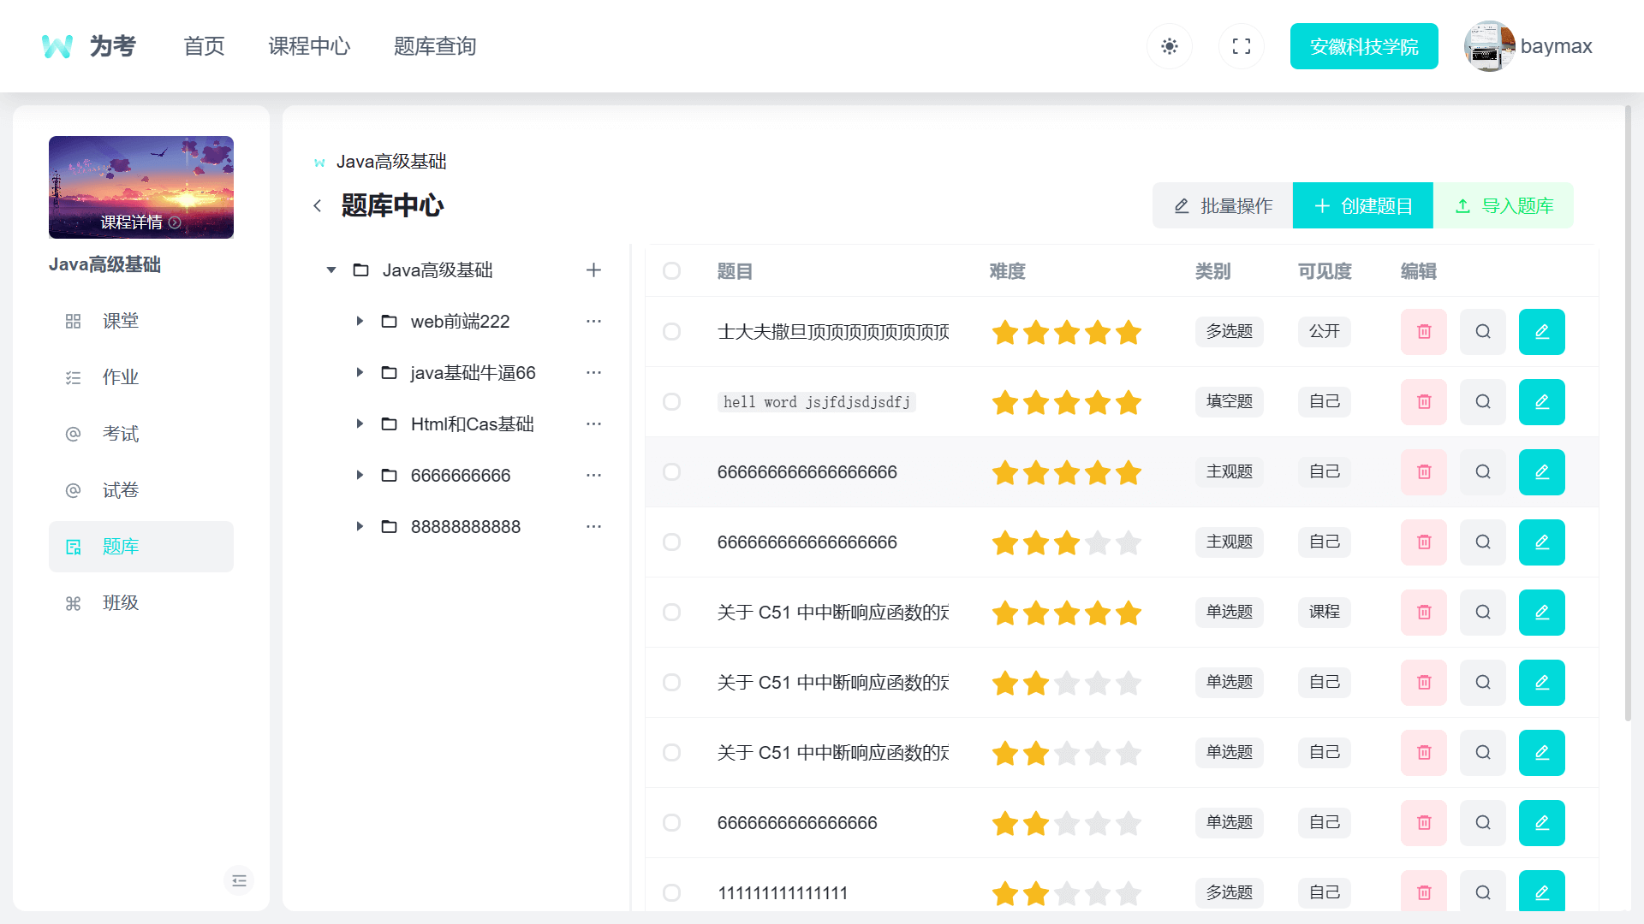Click the fullscreen icon in header

click(1242, 46)
